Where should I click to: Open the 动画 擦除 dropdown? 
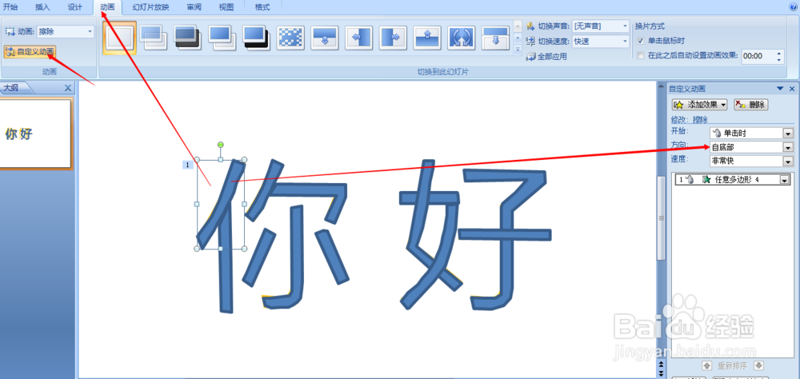point(90,32)
